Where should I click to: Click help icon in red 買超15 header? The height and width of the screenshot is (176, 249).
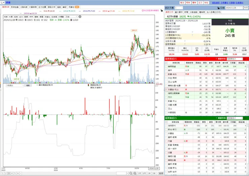point(216,59)
